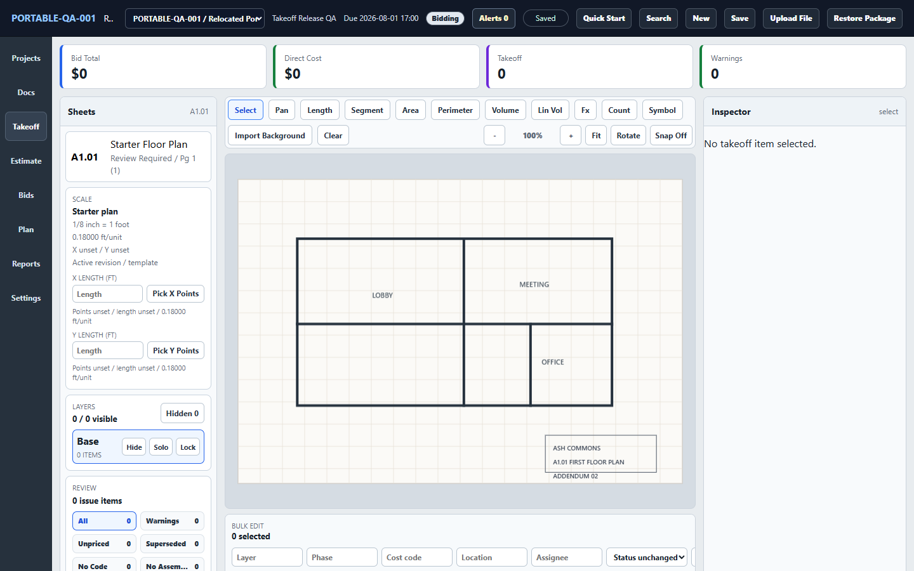Screen dimensions: 914x571
Task: Activate the Perimeter measurement tool
Action: click(455, 110)
